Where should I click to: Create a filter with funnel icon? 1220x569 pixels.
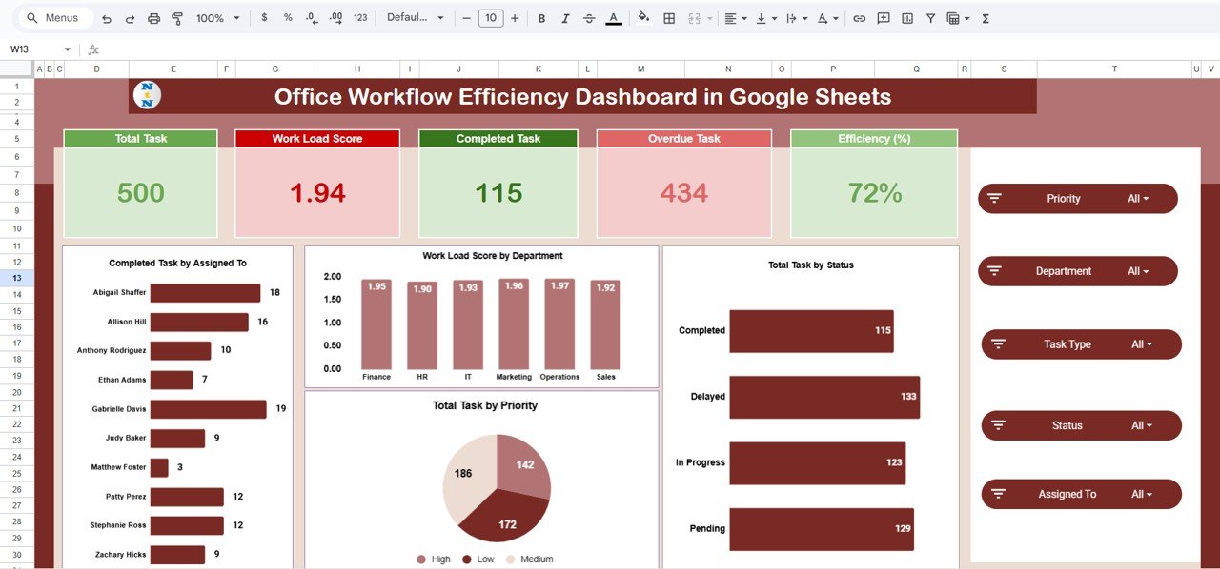pyautogui.click(x=930, y=18)
